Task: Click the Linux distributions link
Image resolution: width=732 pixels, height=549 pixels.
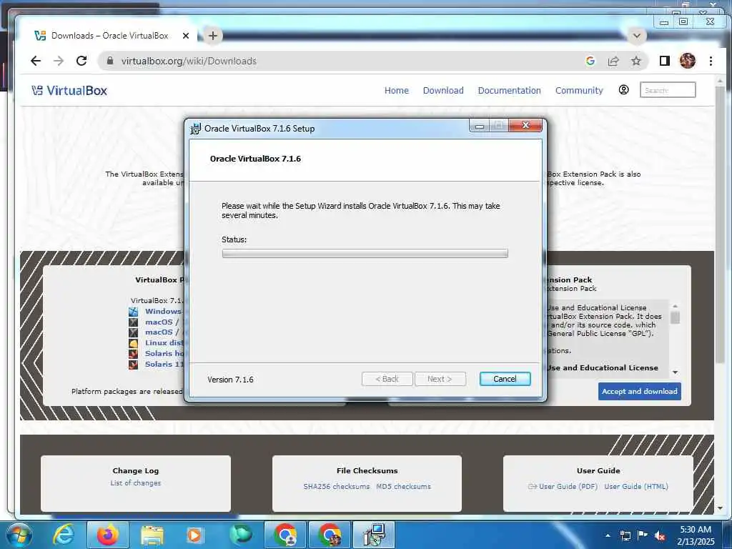Action: 164,342
